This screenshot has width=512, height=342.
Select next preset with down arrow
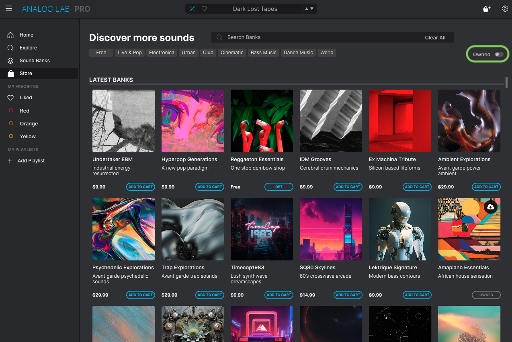coord(311,8)
